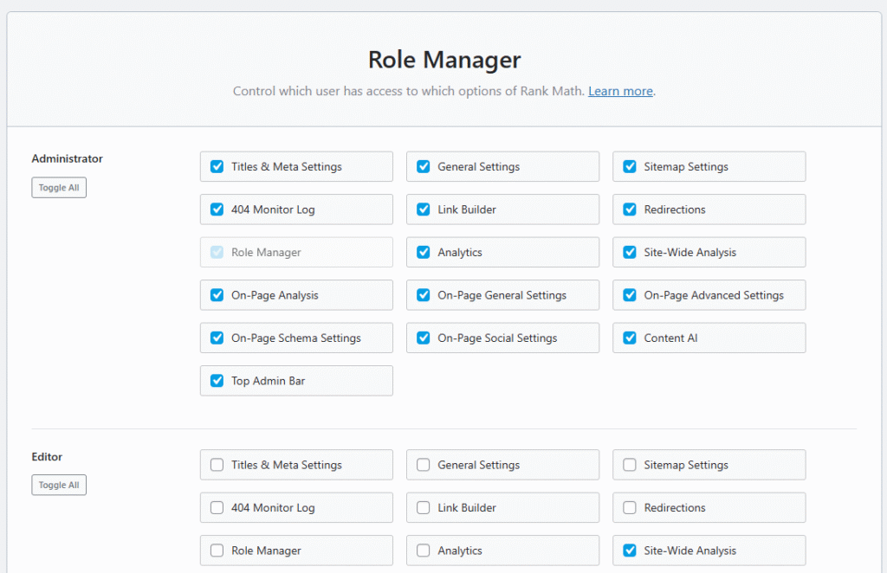Screen dimensions: 887x573
Task: Uncheck Administrator On-Page Social Settings
Action: click(x=423, y=338)
